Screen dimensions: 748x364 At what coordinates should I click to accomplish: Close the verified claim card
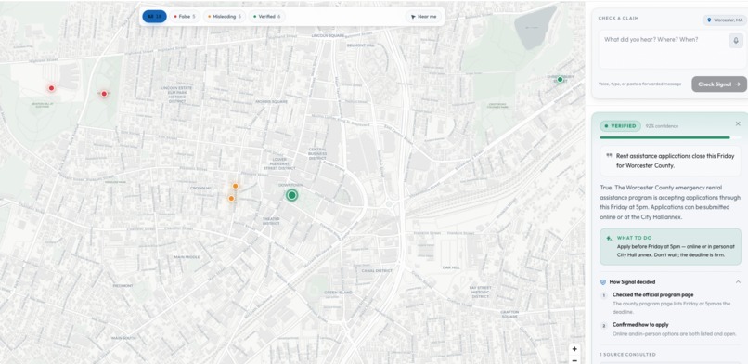[738, 124]
